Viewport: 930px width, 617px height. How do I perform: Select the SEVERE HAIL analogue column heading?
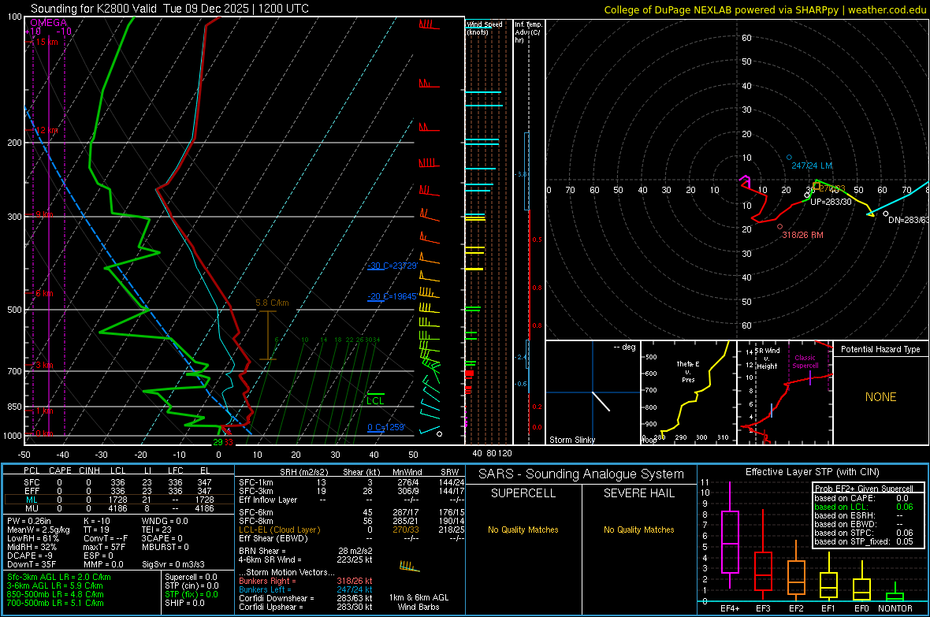click(638, 493)
